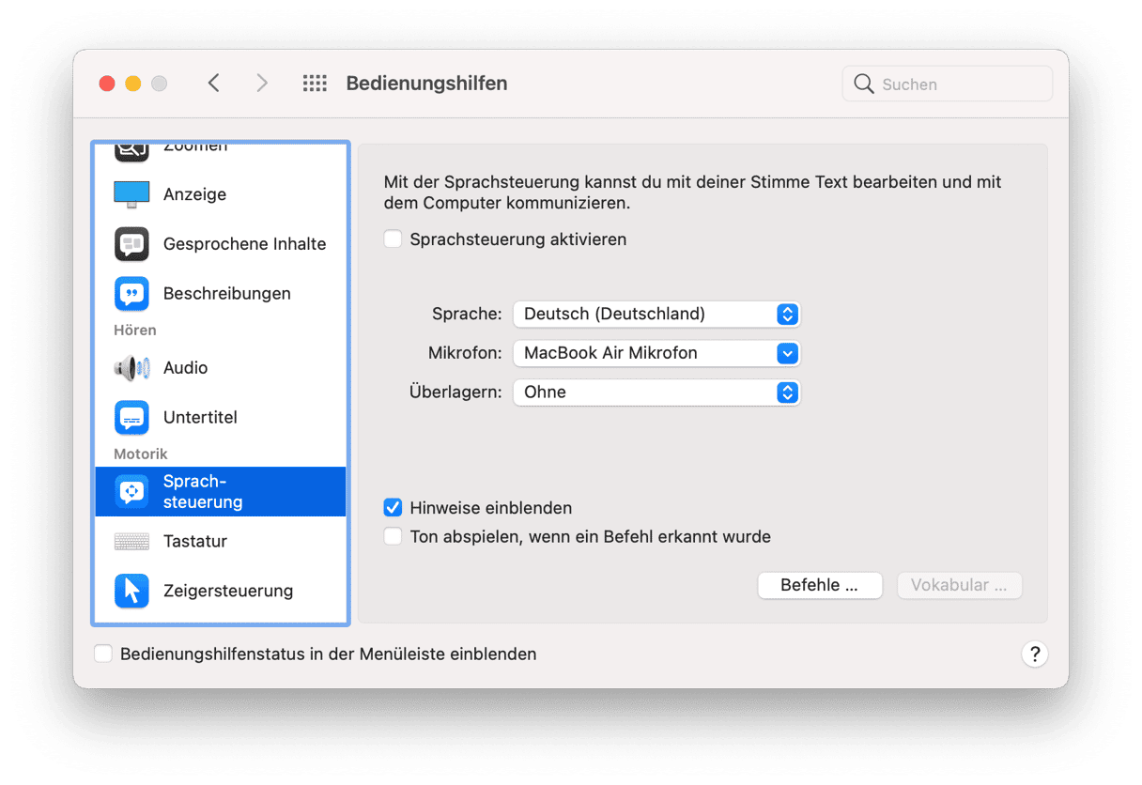Open the Untertitel caption icon
Screen dimensions: 1142x785
tap(131, 418)
